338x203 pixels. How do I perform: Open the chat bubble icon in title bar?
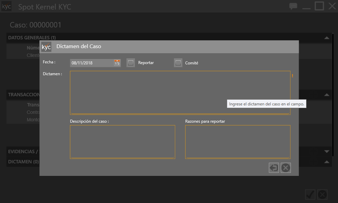pos(293,6)
